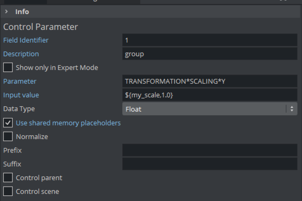Click the blue Description label

pyautogui.click(x=21, y=54)
